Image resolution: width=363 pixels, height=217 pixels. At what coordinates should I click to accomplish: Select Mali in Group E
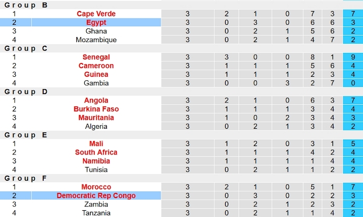(x=96, y=144)
